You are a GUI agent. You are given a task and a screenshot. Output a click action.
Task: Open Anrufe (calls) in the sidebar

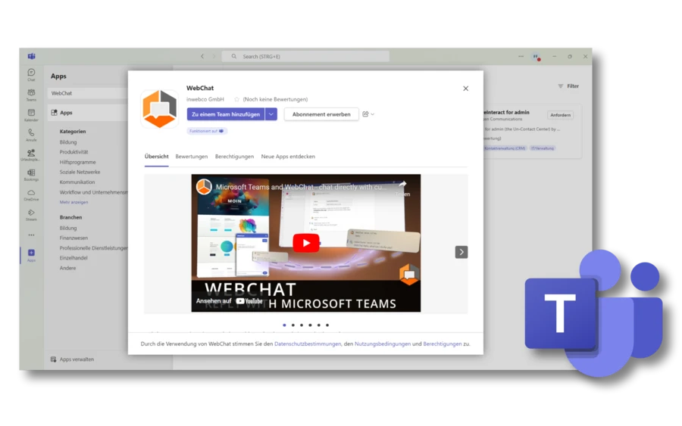point(31,134)
